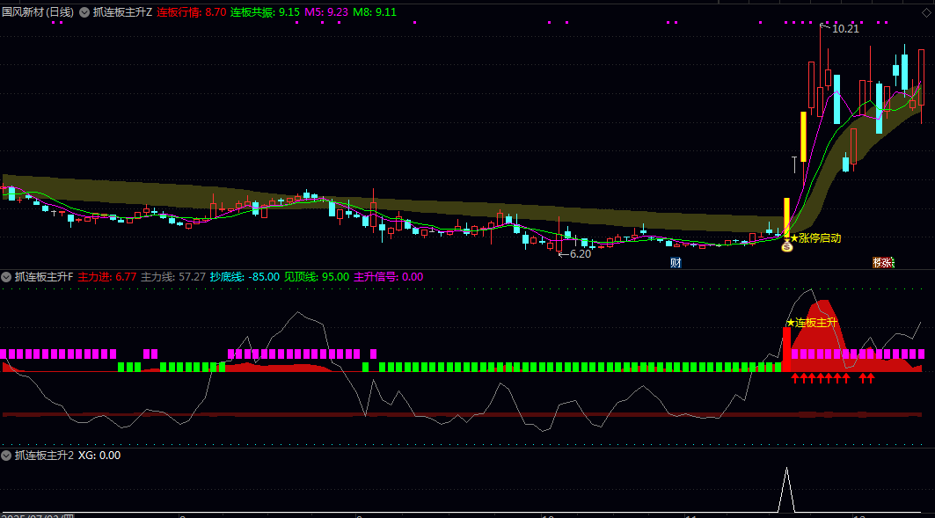Screen dimensions: 935x518
Task: Open the 抓连板主升Z indicator dropdown arrow
Action: pos(84,13)
